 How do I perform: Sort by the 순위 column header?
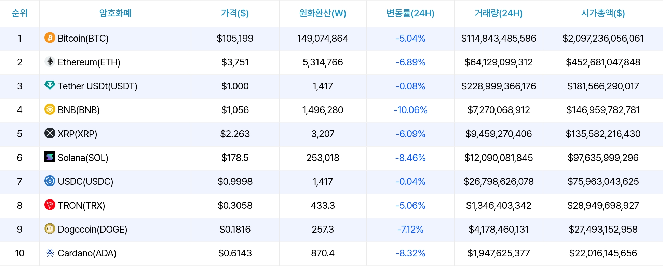point(19,13)
